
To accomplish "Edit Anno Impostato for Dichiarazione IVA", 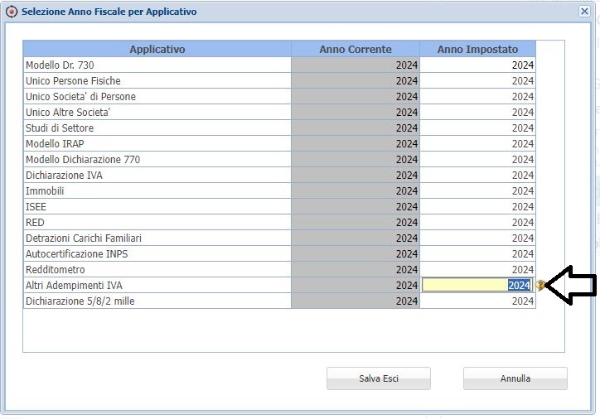I will click(x=477, y=175).
